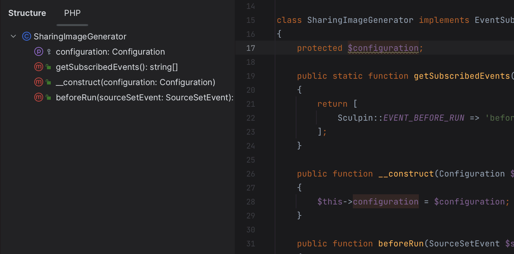514x254 pixels.
Task: Select configuration: Configuration in the structure tree
Action: pos(110,51)
